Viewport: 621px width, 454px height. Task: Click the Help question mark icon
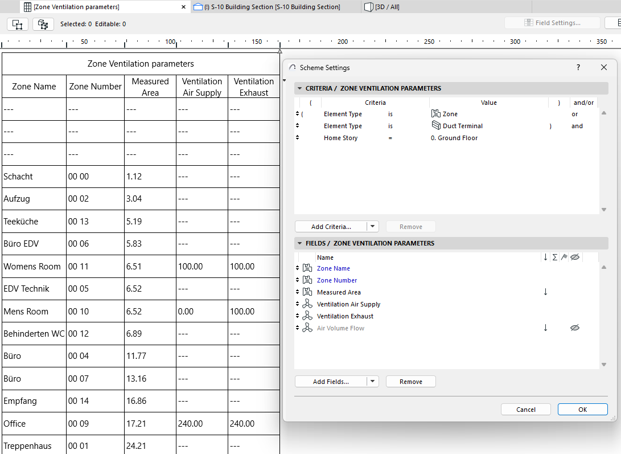tap(578, 67)
